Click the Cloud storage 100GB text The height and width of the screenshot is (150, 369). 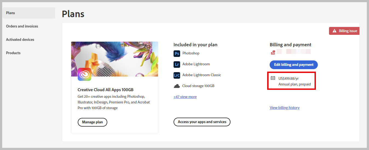[198, 86]
